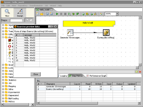
Task: Click the yellow Hello World note
Action: pos(89,23)
